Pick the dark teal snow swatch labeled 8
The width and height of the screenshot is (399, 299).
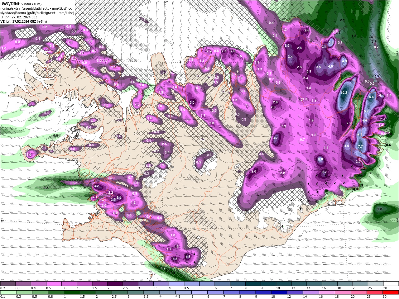click(253, 284)
